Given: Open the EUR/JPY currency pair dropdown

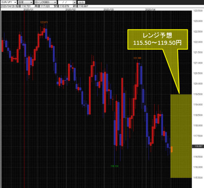Looking at the screenshot, I should tap(9, 2).
